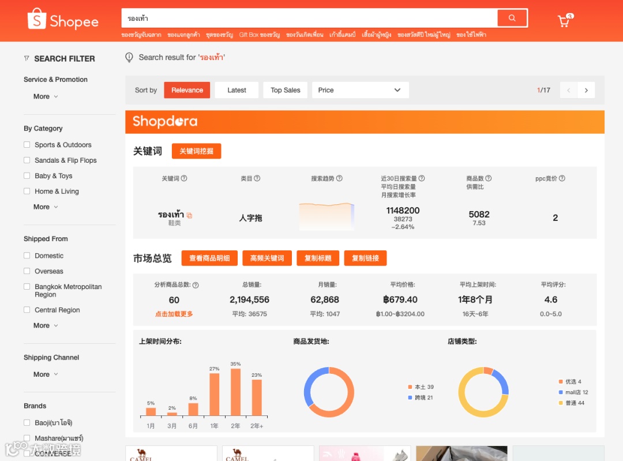Image resolution: width=623 pixels, height=461 pixels.
Task: Go to the previous results page arrow
Action: (569, 90)
